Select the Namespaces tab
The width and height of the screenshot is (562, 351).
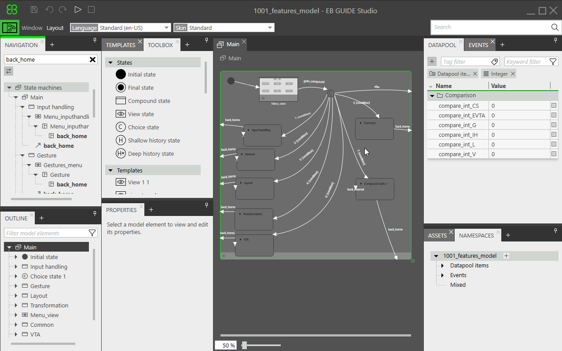coord(476,235)
